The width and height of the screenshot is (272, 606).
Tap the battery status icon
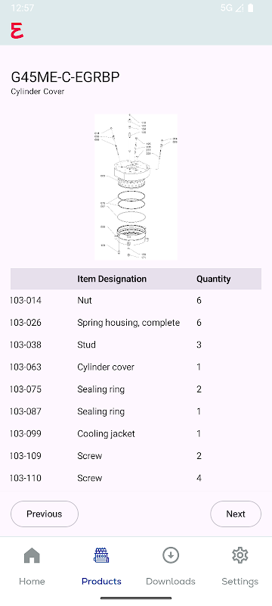tap(251, 8)
